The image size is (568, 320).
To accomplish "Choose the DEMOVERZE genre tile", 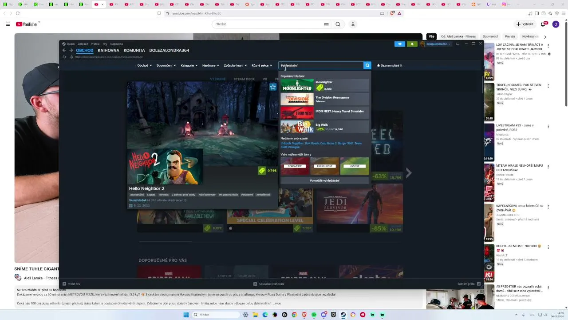I will [x=295, y=166].
